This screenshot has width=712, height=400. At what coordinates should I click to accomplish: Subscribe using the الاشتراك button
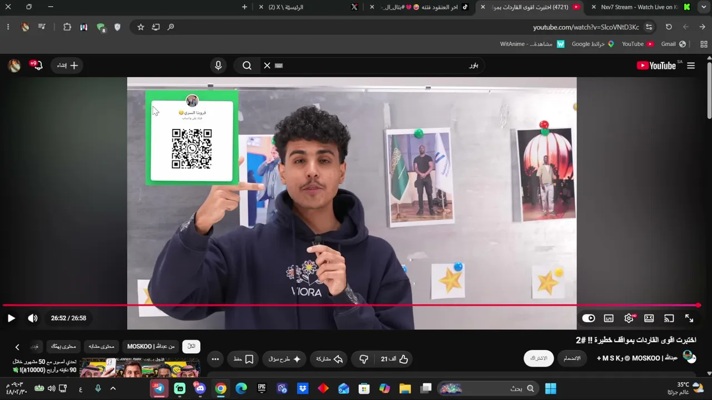coord(538,358)
